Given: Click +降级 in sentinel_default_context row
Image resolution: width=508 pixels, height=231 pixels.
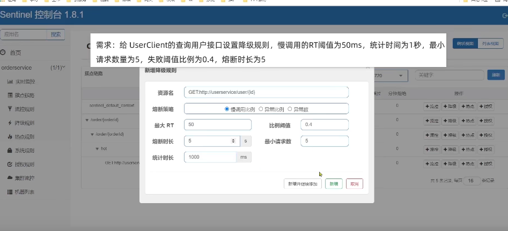Looking at the screenshot, I should coord(450,107).
